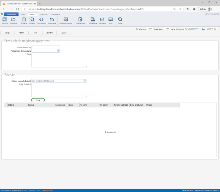Screen dimensions: 220x192
Task: Click the Lokalizacja column header
Action: pos(62,105)
